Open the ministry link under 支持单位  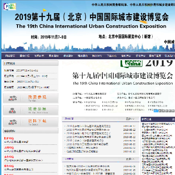pos(22,151)
